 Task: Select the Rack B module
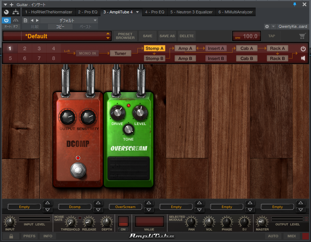click(277, 59)
